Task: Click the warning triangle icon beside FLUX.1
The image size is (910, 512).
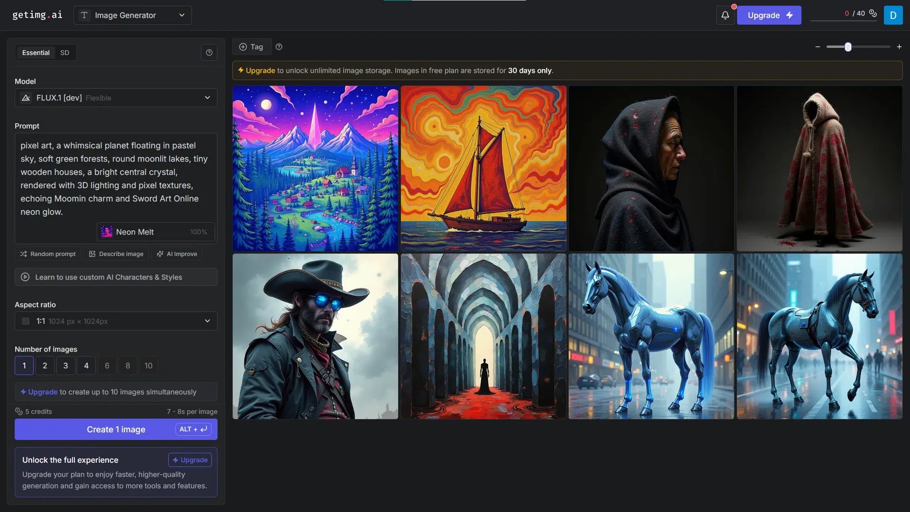Action: pos(27,98)
